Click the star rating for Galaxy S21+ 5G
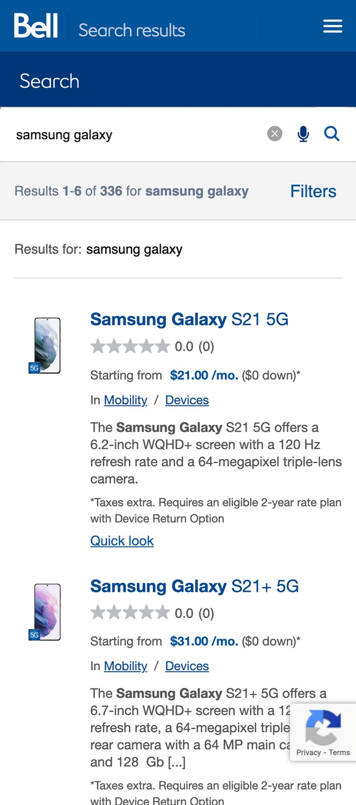 click(130, 613)
